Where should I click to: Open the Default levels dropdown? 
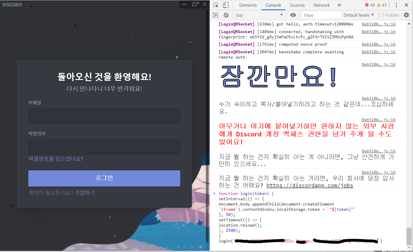coord(359,15)
